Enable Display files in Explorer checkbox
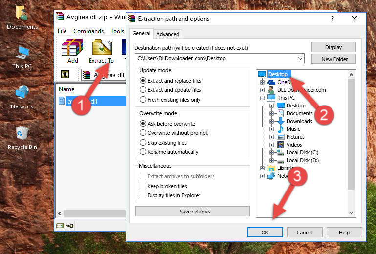Image resolution: width=376 pixels, height=254 pixels. (x=143, y=195)
